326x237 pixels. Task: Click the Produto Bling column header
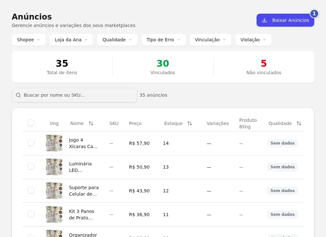point(248,123)
